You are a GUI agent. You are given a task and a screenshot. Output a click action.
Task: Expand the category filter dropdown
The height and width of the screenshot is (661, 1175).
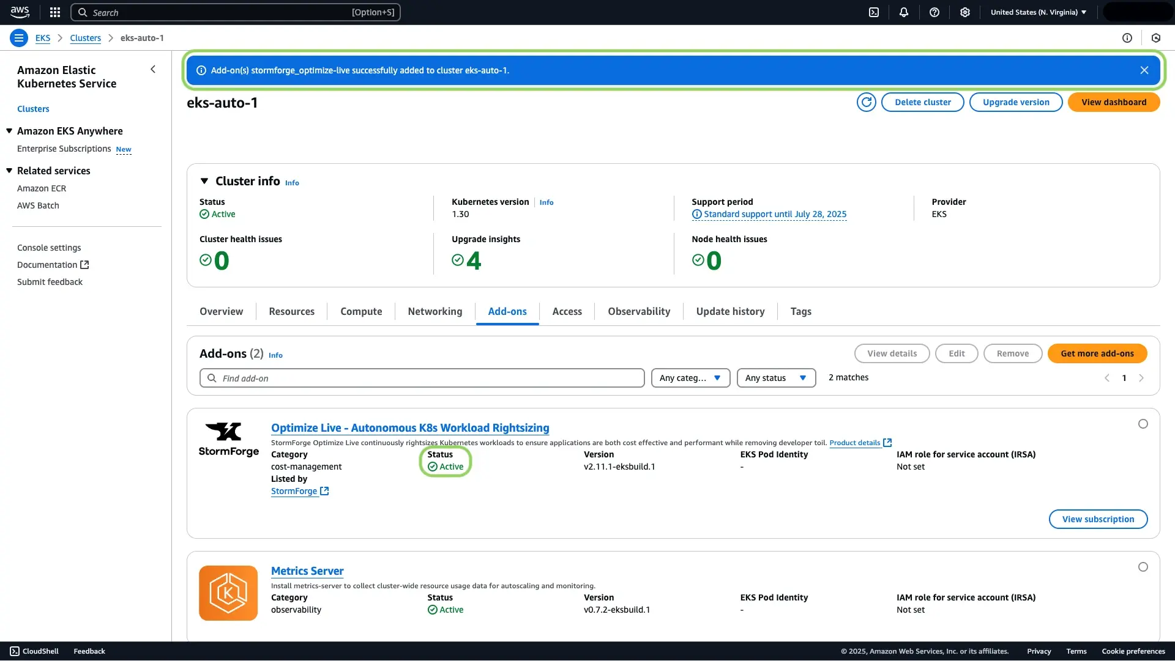coord(690,377)
